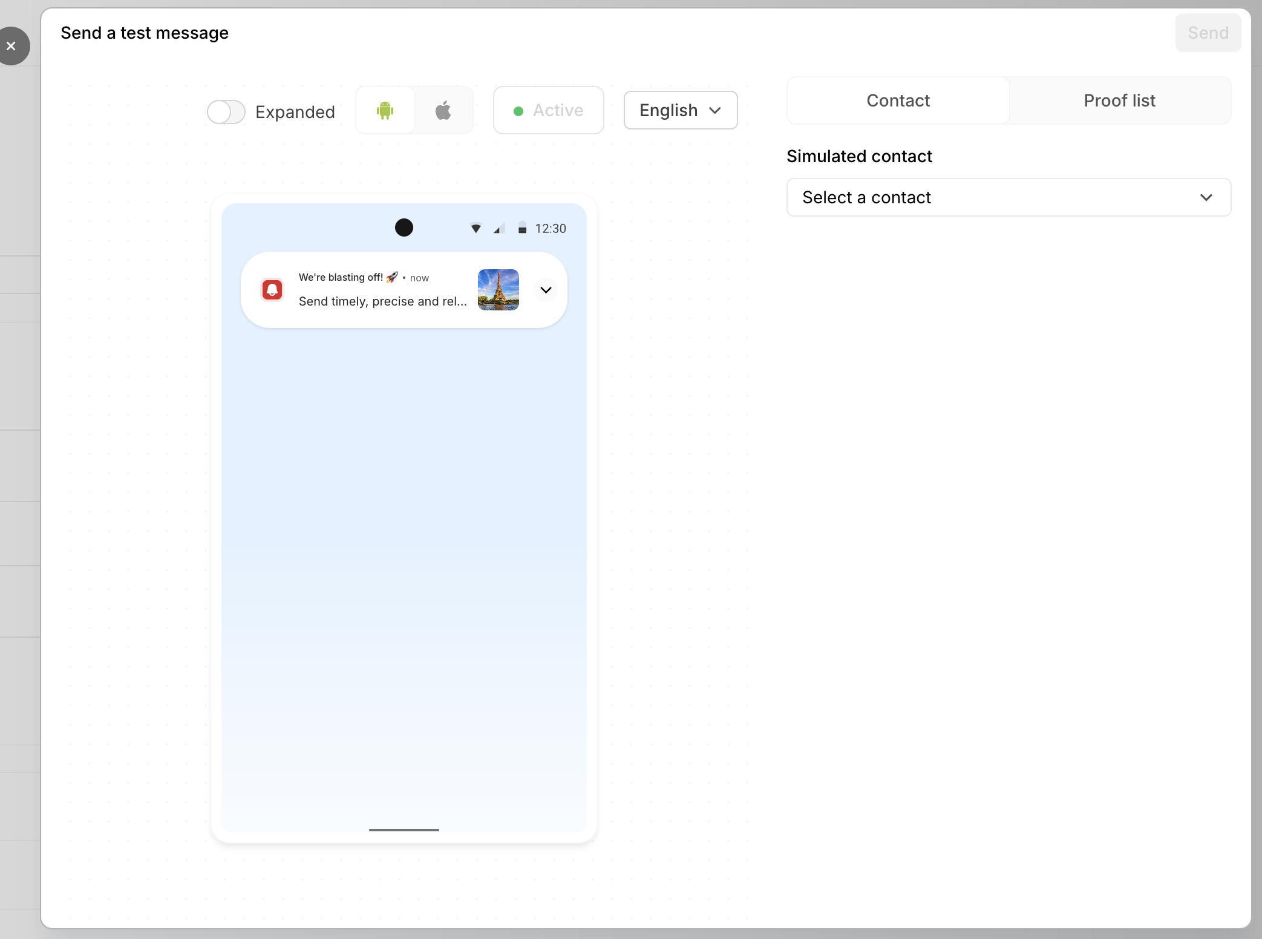Click the battery icon in phone status bar
Screen dimensions: 1262x939
522,228
